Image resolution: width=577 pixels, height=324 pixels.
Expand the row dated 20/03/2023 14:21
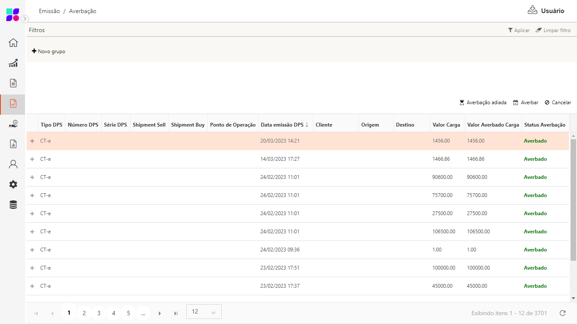[32, 141]
